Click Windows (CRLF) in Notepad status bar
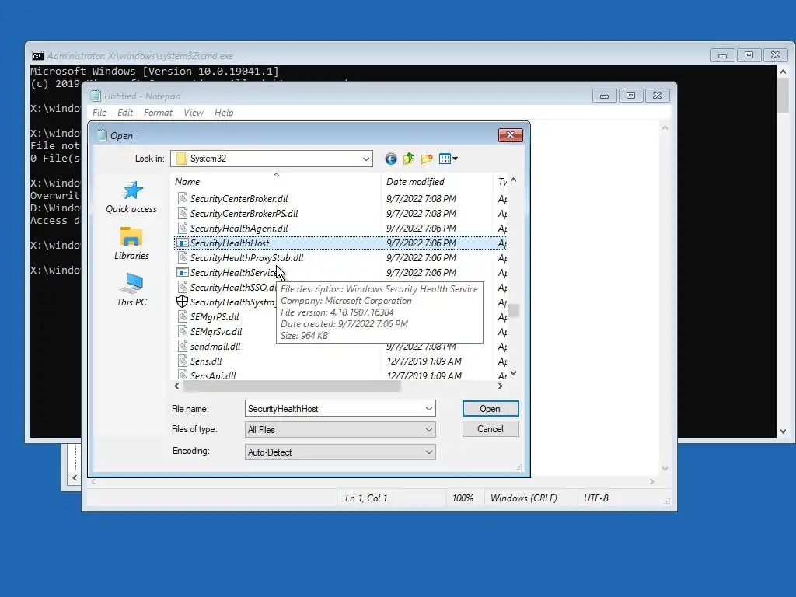 523,498
